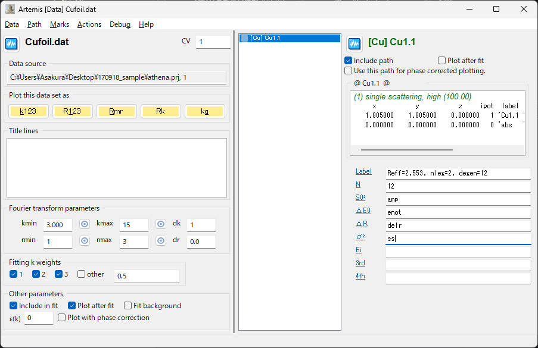Click the empty 3rd cumulant field

click(x=458, y=265)
